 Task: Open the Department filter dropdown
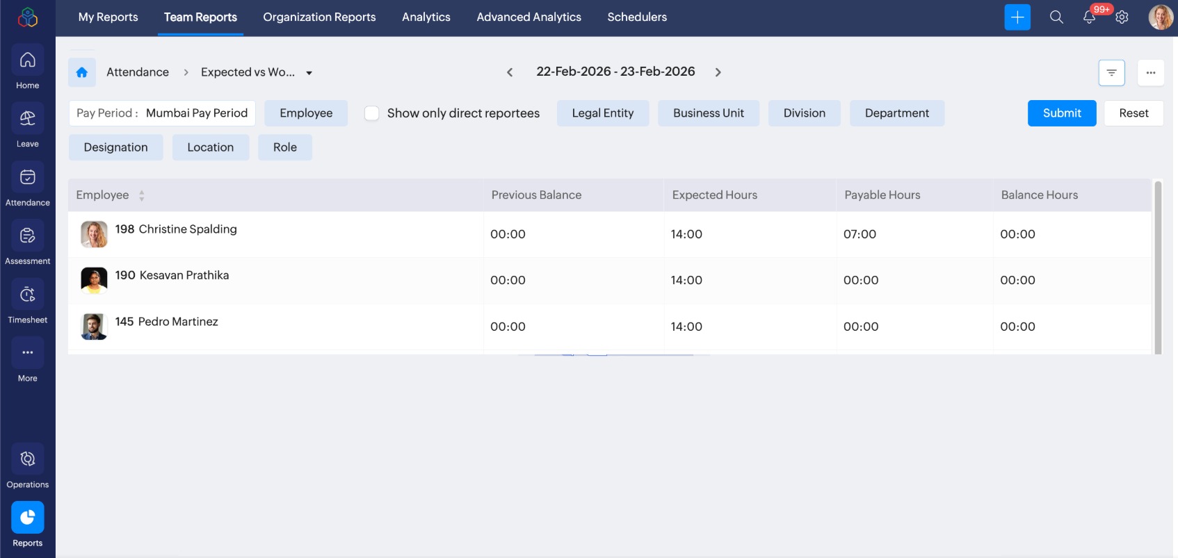pyautogui.click(x=896, y=113)
